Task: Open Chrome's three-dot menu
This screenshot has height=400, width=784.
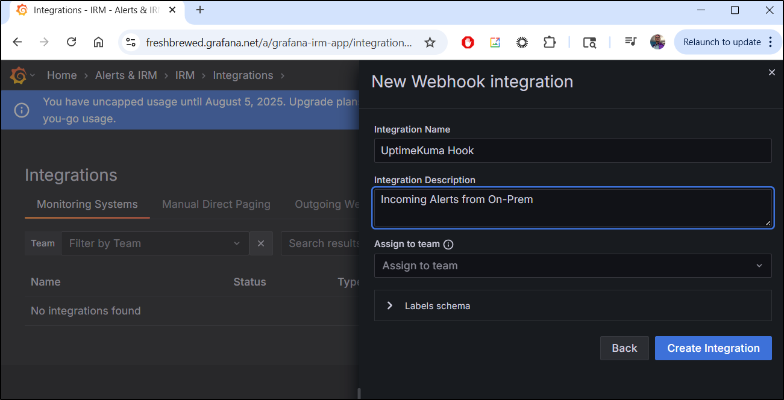Action: click(771, 42)
